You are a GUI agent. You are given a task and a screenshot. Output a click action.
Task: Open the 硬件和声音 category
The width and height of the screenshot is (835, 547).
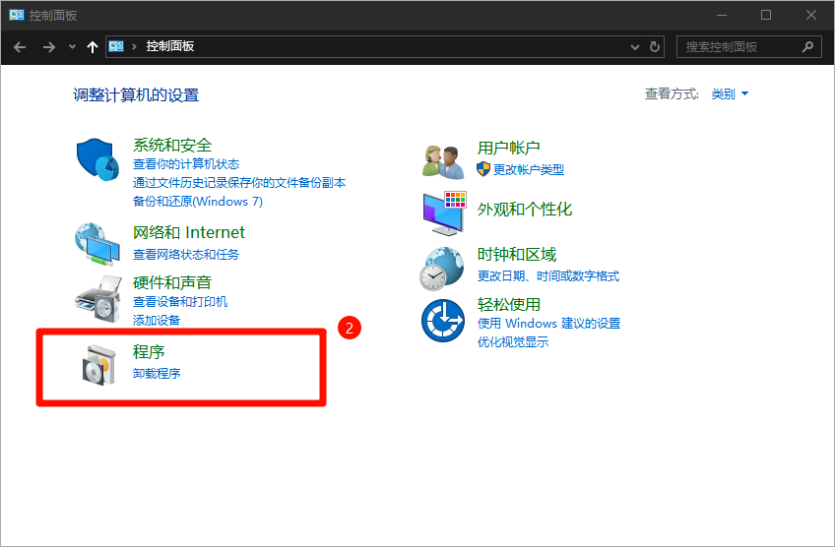(172, 282)
